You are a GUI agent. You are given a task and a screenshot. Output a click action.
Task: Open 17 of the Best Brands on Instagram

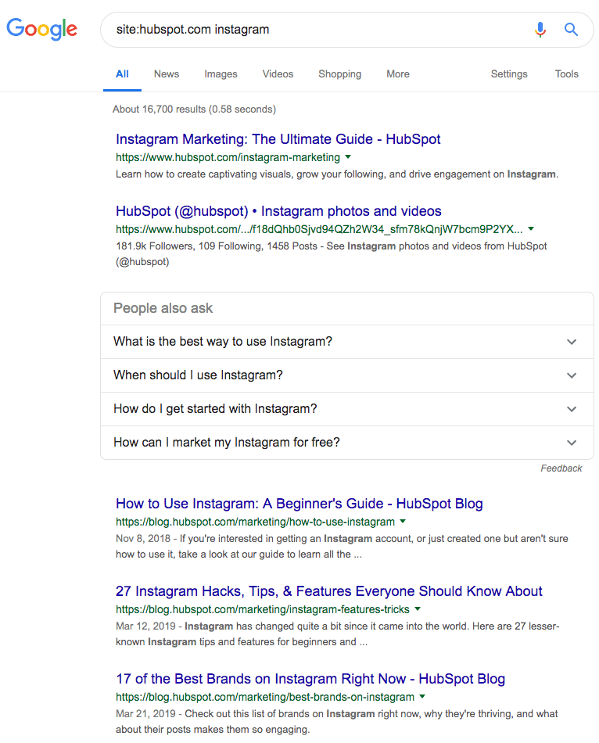pos(310,679)
